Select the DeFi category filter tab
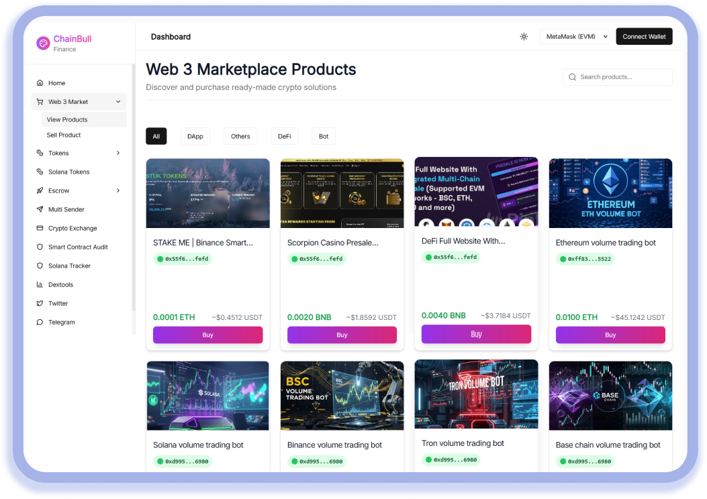The image size is (707, 499). pos(284,136)
